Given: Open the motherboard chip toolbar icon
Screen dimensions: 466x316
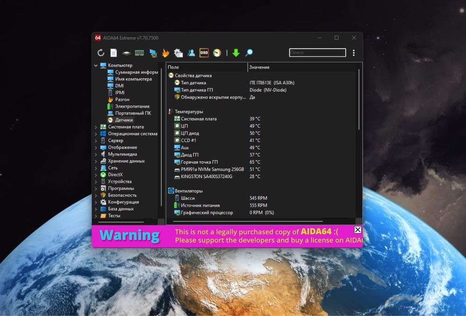Looking at the screenshot, I should [x=126, y=53].
